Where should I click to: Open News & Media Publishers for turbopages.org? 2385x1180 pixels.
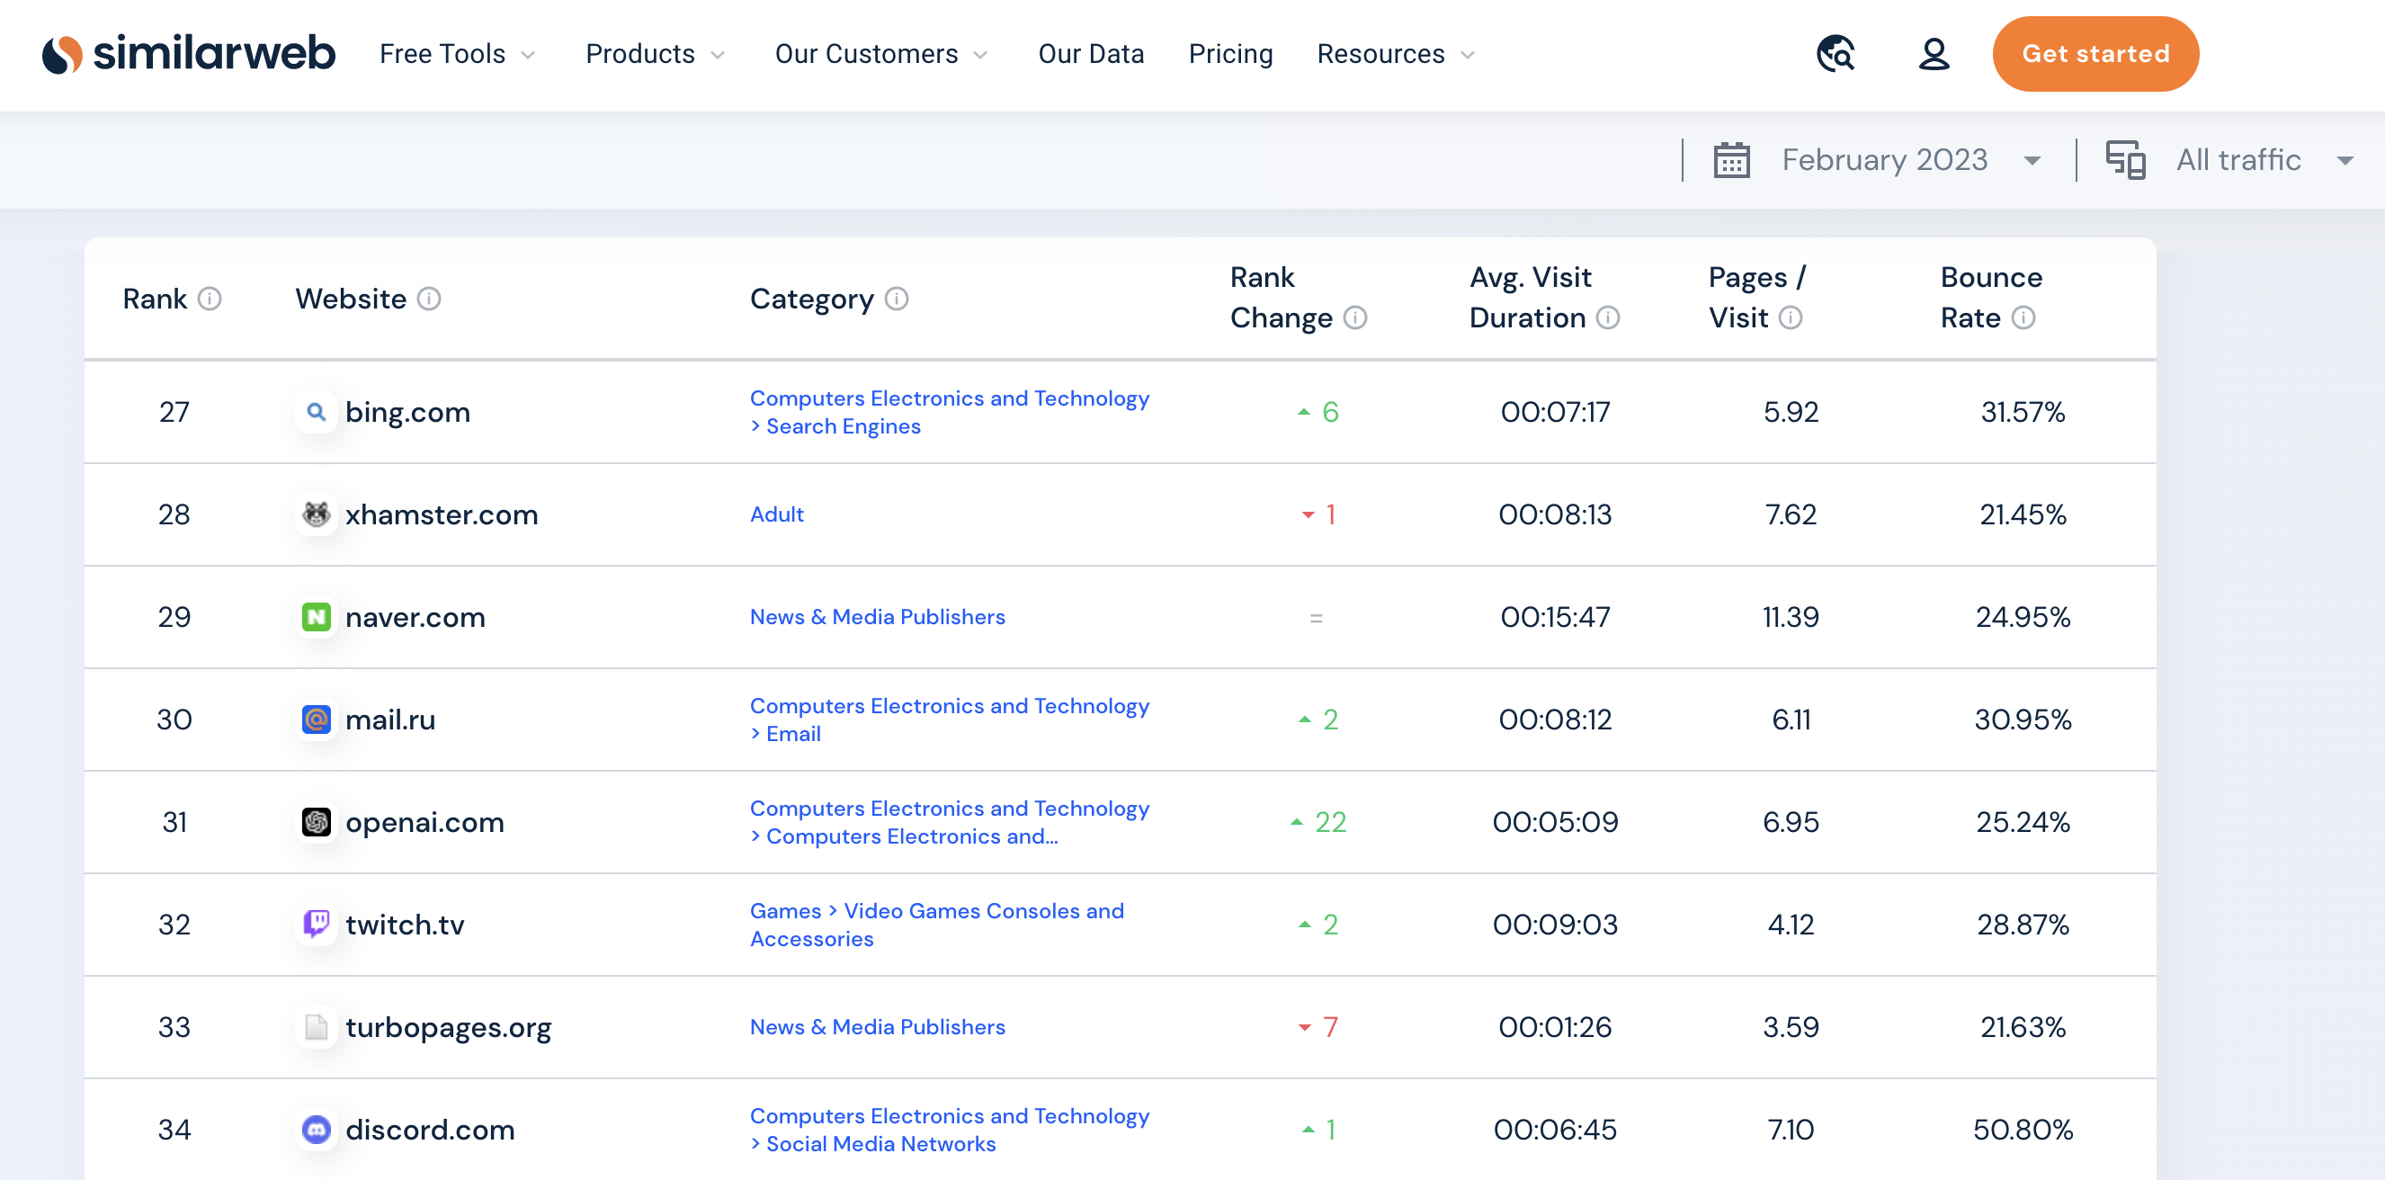click(877, 1027)
